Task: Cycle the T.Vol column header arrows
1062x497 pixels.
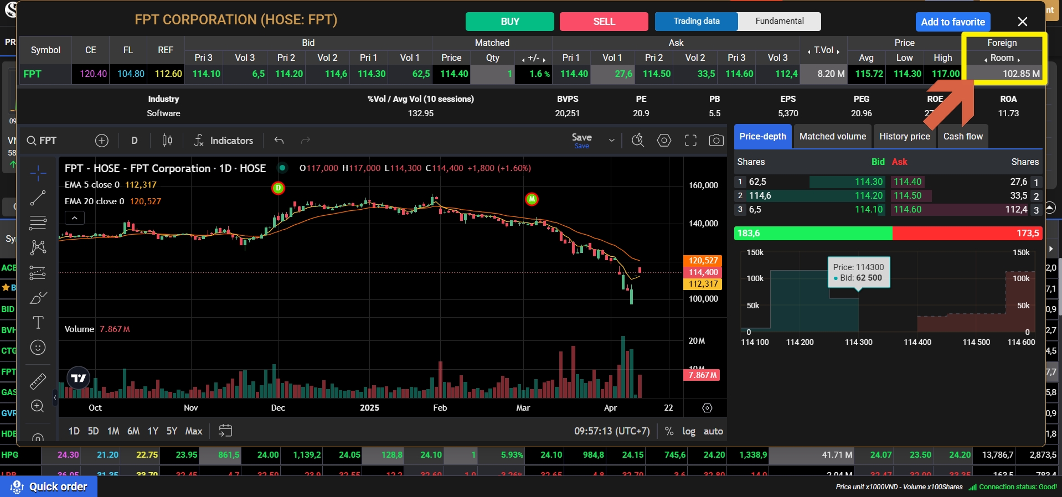Action: [823, 50]
